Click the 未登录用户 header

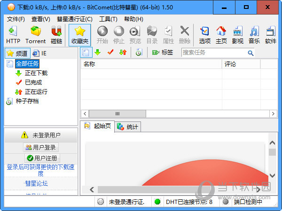[41, 135]
